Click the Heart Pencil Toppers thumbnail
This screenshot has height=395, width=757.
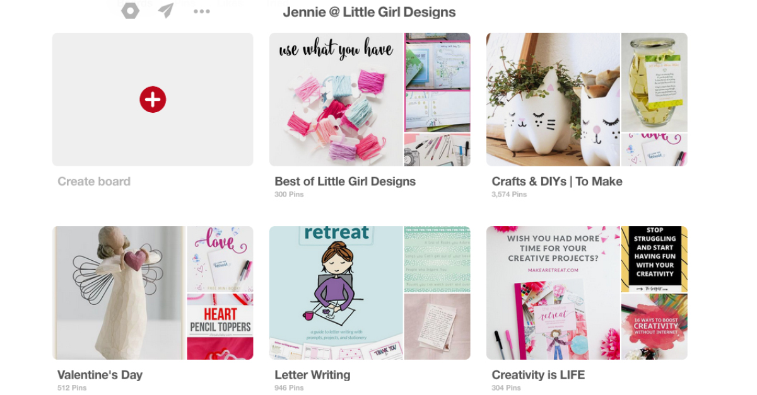(220, 327)
